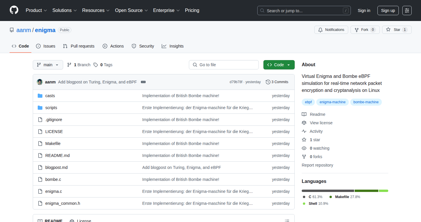Image resolution: width=421 pixels, height=222 pixels.
Task: Click the aanm owner link
Action: [24, 30]
